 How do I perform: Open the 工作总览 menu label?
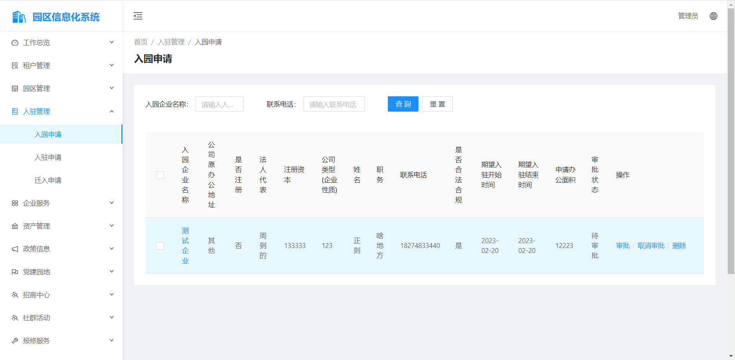pyautogui.click(x=36, y=43)
